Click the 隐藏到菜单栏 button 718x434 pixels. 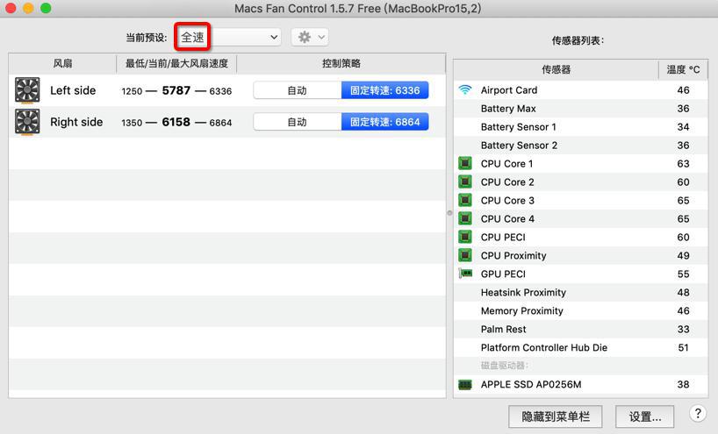click(556, 416)
